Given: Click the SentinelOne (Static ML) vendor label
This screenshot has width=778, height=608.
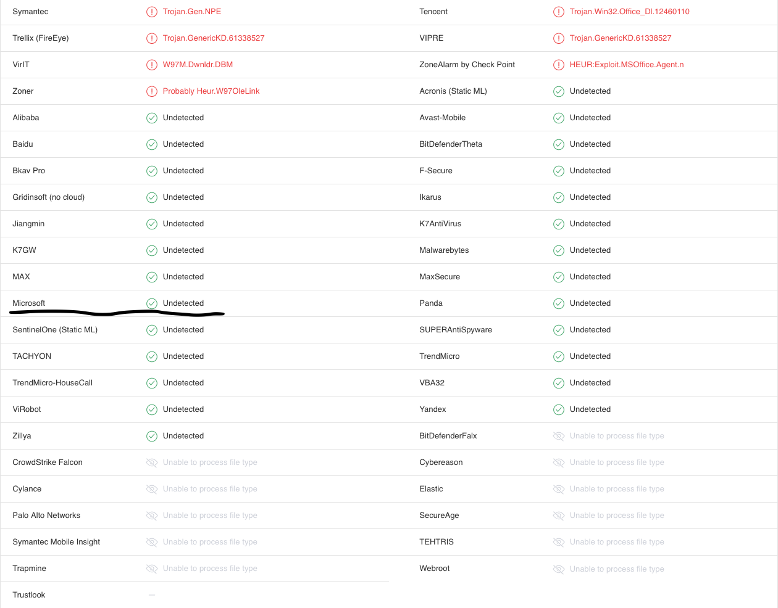Looking at the screenshot, I should point(55,330).
